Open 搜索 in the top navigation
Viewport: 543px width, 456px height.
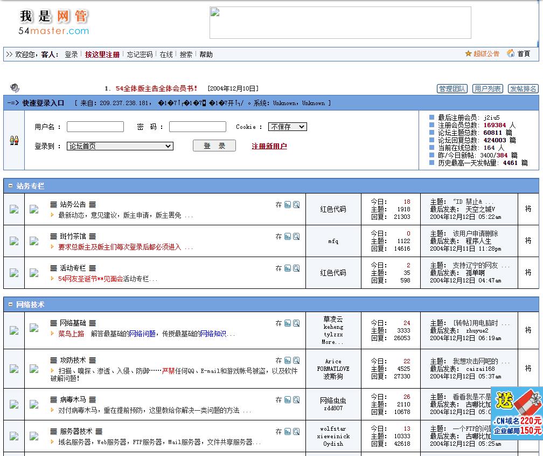[186, 54]
